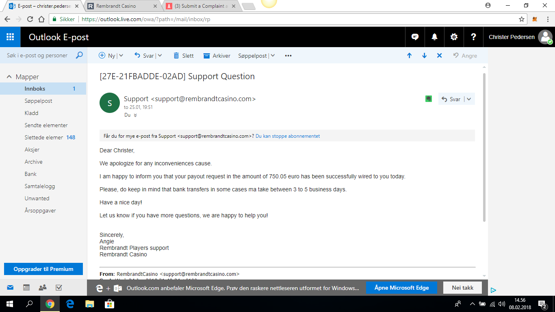Open the Svar dropdown arrow in toolbar
The image size is (555, 312).
click(159, 56)
